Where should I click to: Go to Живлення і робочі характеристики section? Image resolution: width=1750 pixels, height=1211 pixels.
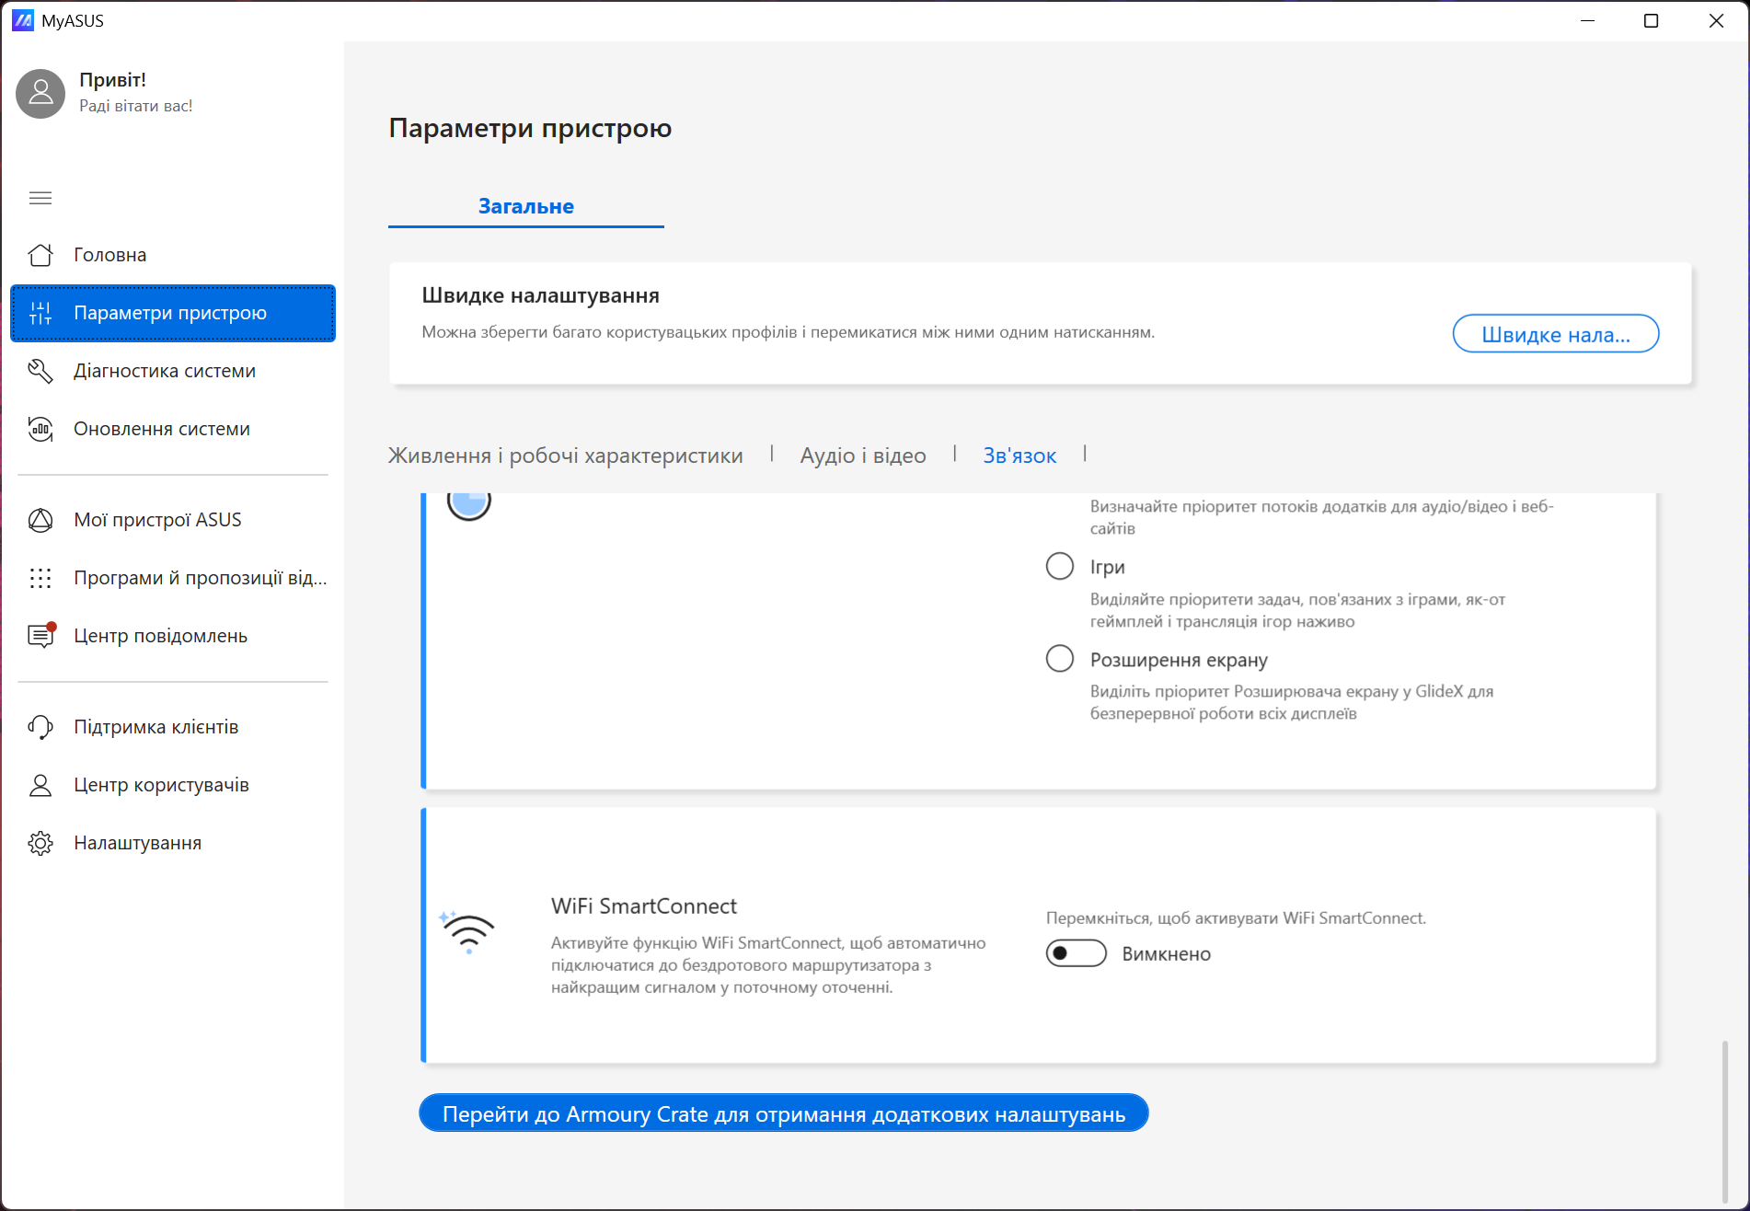pos(565,456)
